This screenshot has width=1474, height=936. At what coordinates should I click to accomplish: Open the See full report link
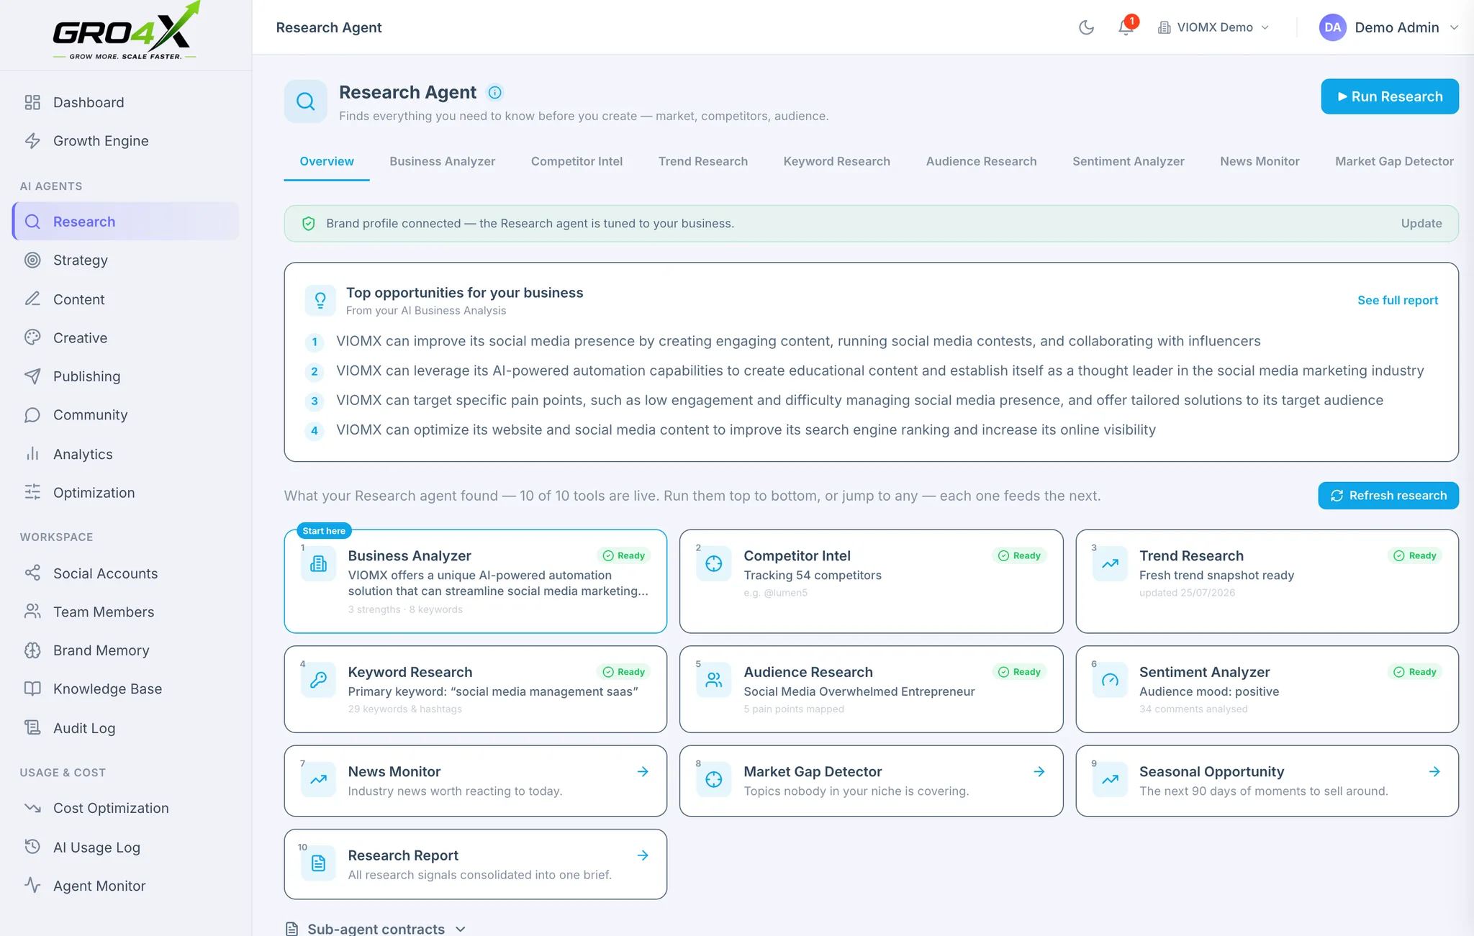point(1398,300)
